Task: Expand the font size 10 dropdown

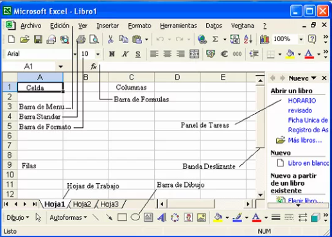Action: point(98,54)
